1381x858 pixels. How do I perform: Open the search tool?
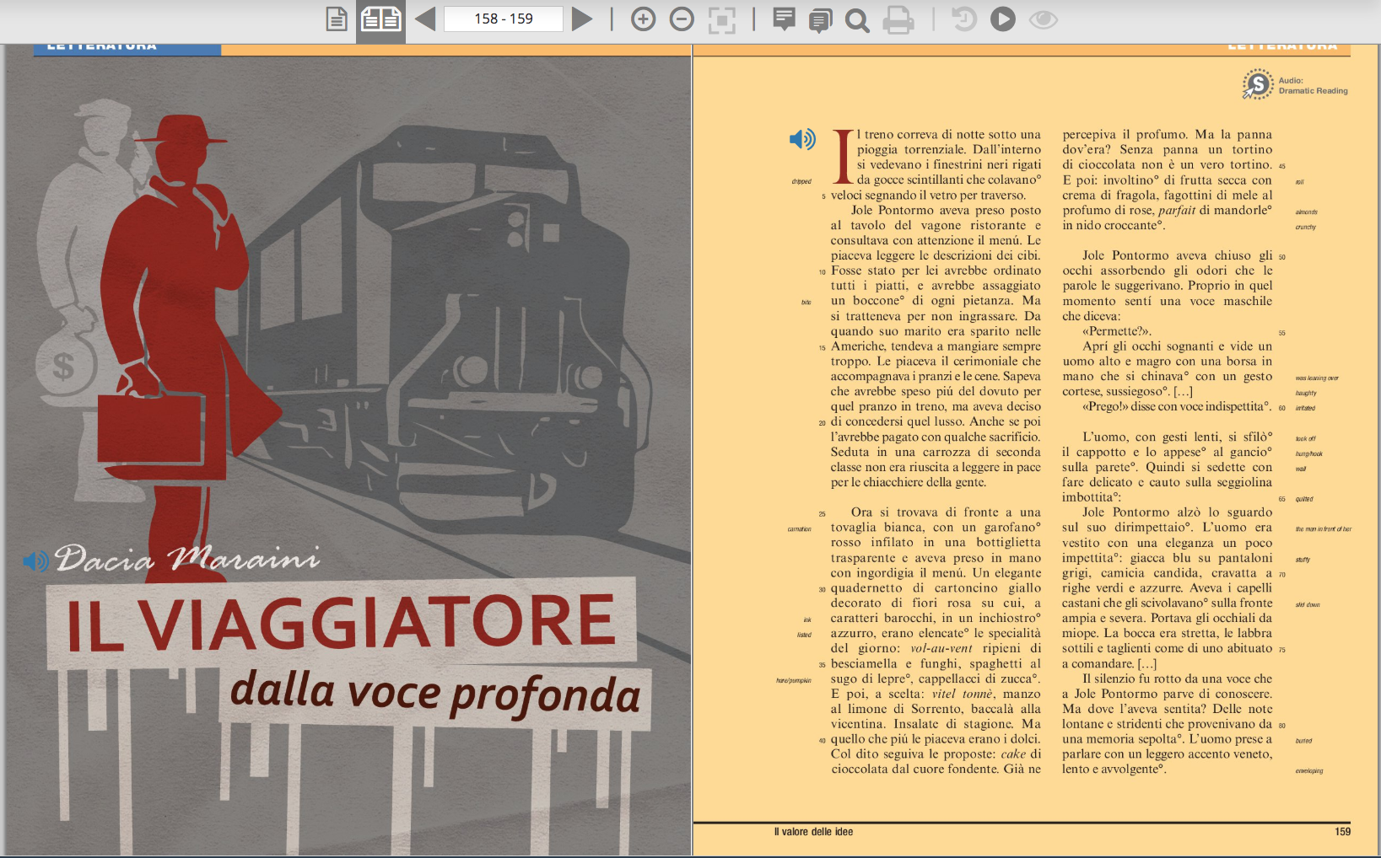[x=857, y=19]
